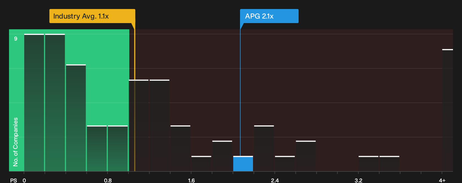Screen dimensions: 462x183
Task: Click the 2.4 tick label on PS axis
Action: pyautogui.click(x=275, y=180)
